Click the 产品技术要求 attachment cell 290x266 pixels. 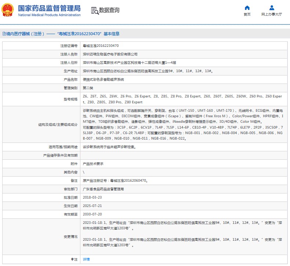click(93, 164)
